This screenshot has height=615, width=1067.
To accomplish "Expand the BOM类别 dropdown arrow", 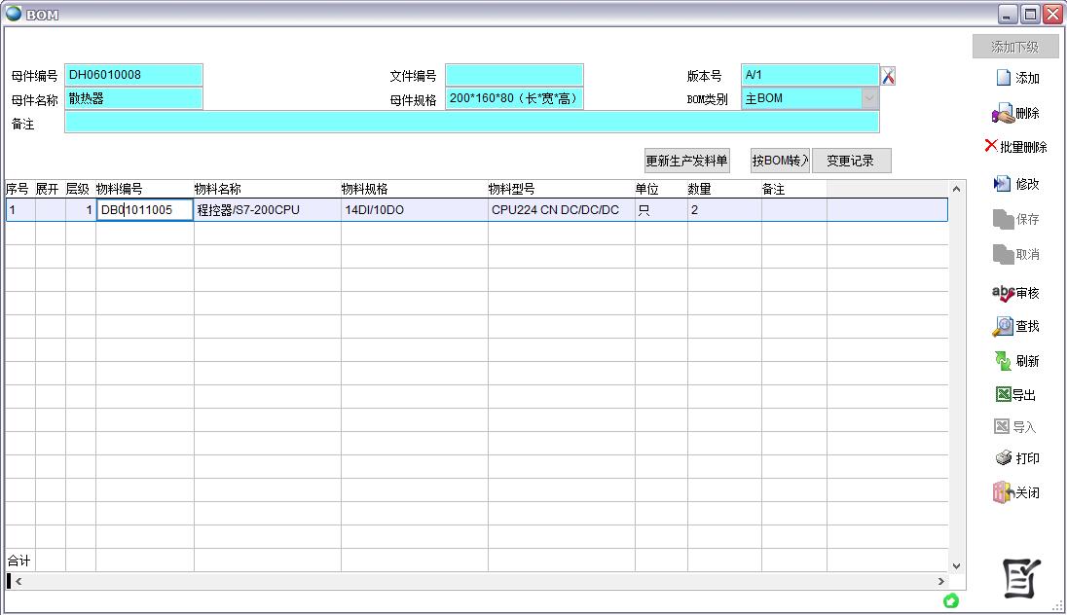I will [868, 98].
